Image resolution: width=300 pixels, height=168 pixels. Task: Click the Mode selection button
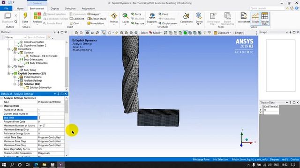point(155,33)
